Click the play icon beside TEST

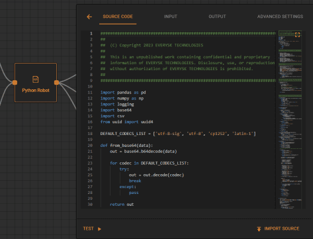99,229
